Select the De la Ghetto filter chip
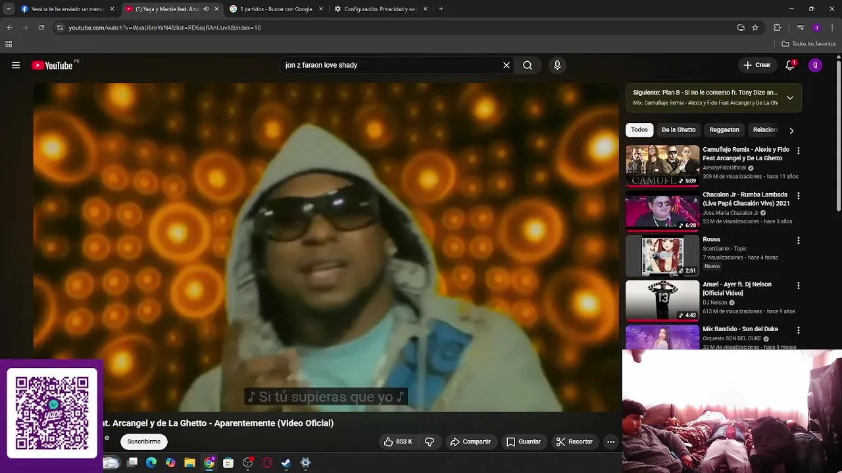This screenshot has width=842, height=473. click(678, 130)
